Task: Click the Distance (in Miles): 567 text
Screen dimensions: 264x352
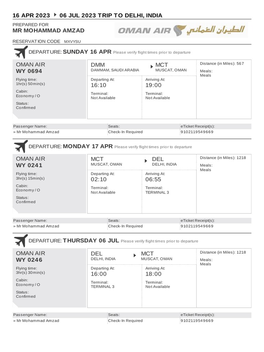Action: click(x=222, y=64)
